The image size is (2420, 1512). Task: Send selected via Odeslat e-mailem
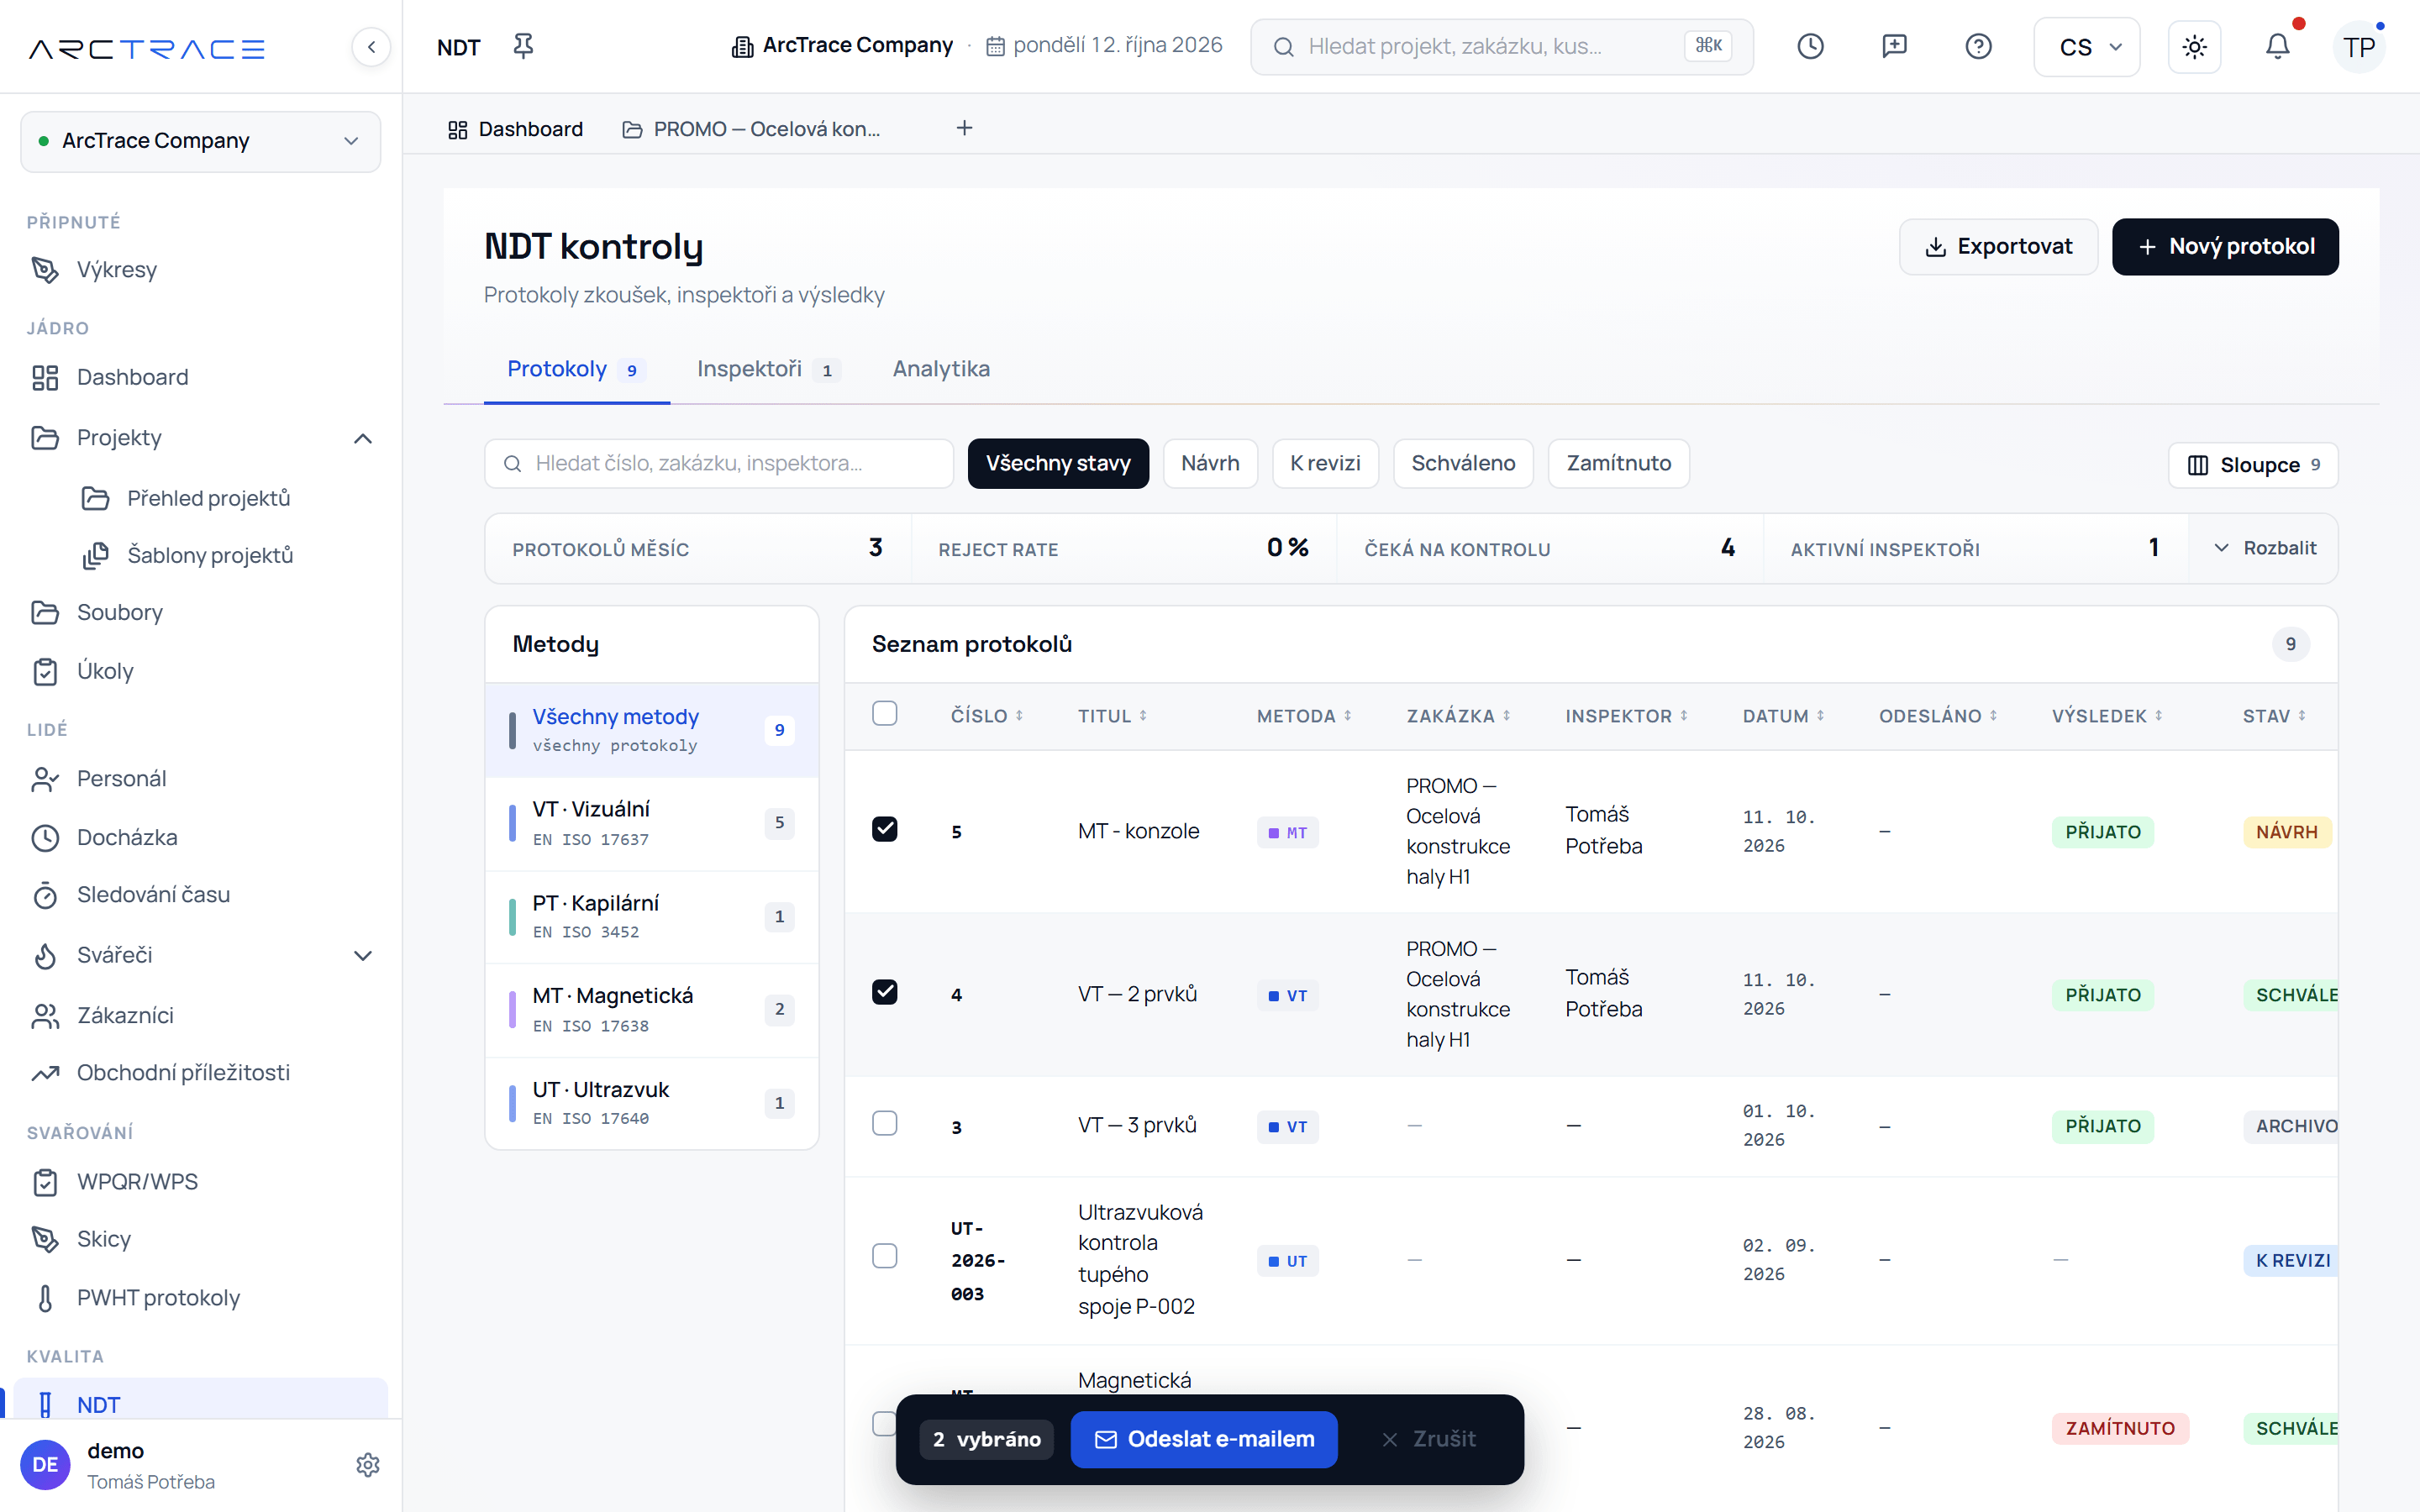click(x=1204, y=1439)
